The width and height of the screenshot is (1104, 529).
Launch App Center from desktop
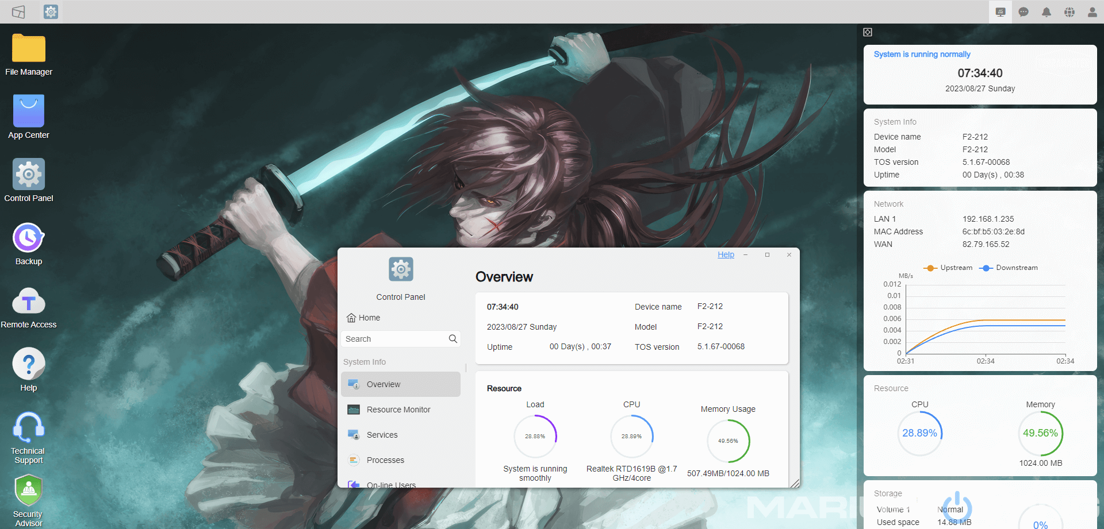[x=29, y=110]
